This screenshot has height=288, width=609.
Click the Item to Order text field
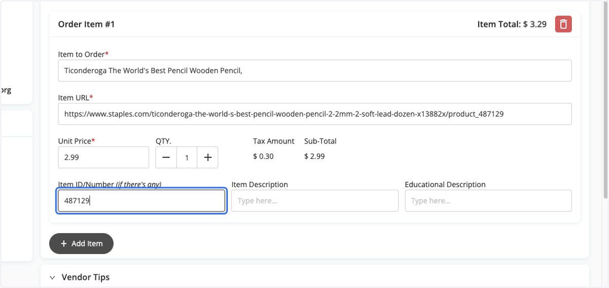coord(315,70)
